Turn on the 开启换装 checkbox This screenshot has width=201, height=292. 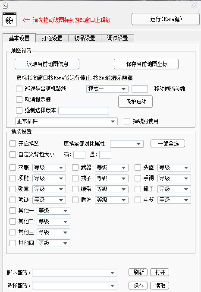pyautogui.click(x=13, y=143)
